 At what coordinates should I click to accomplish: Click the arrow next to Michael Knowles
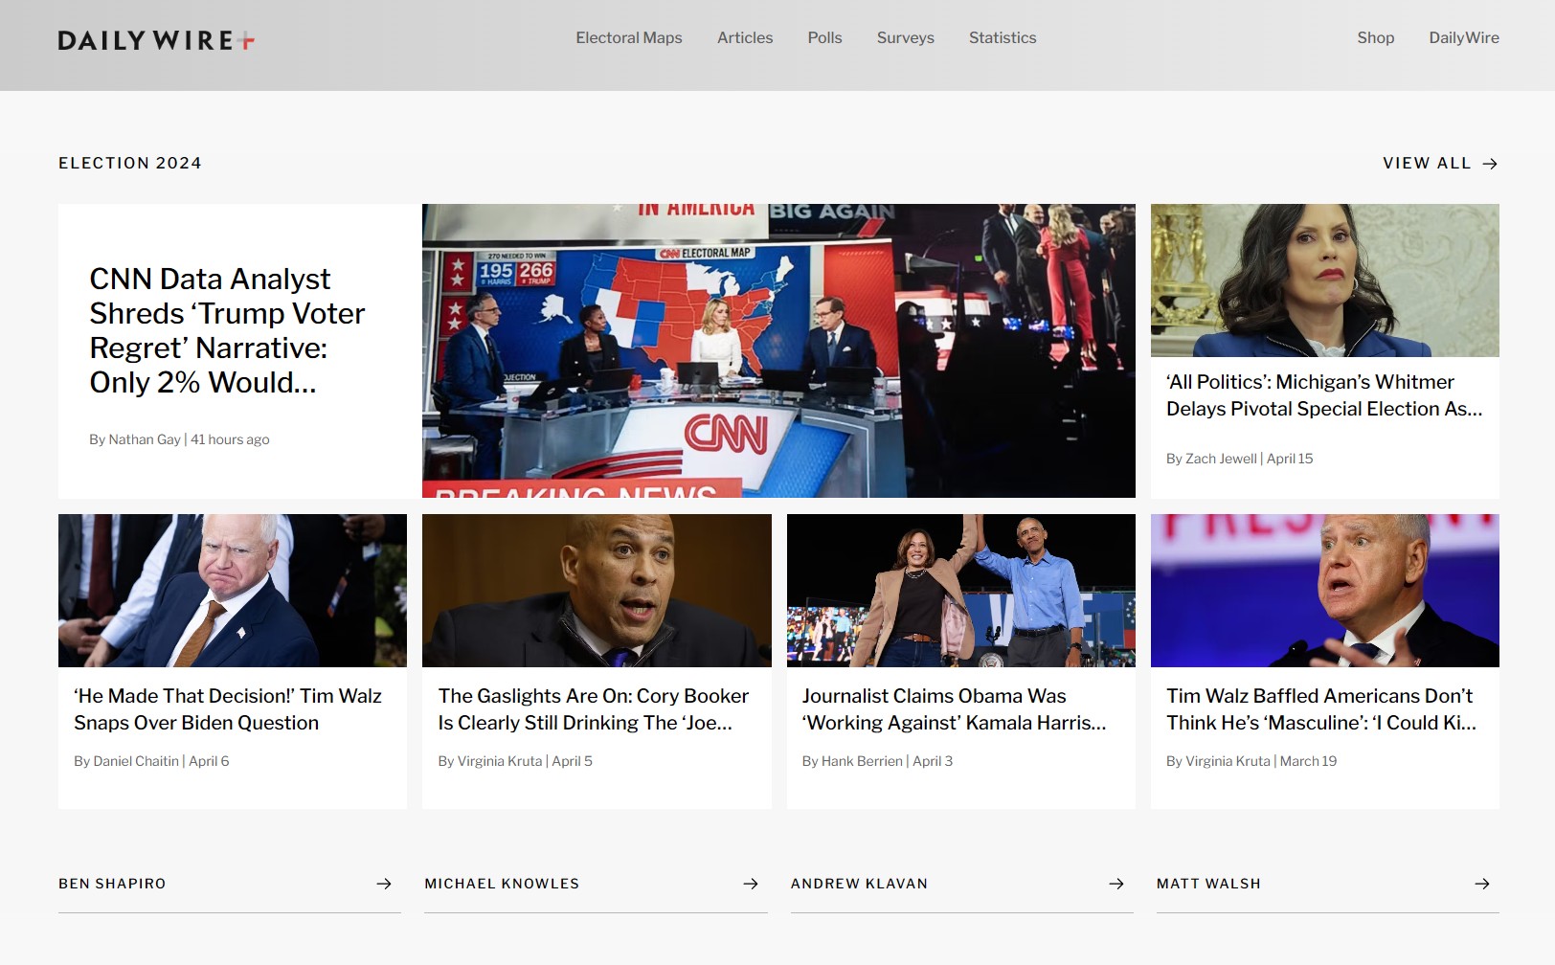pos(751,884)
